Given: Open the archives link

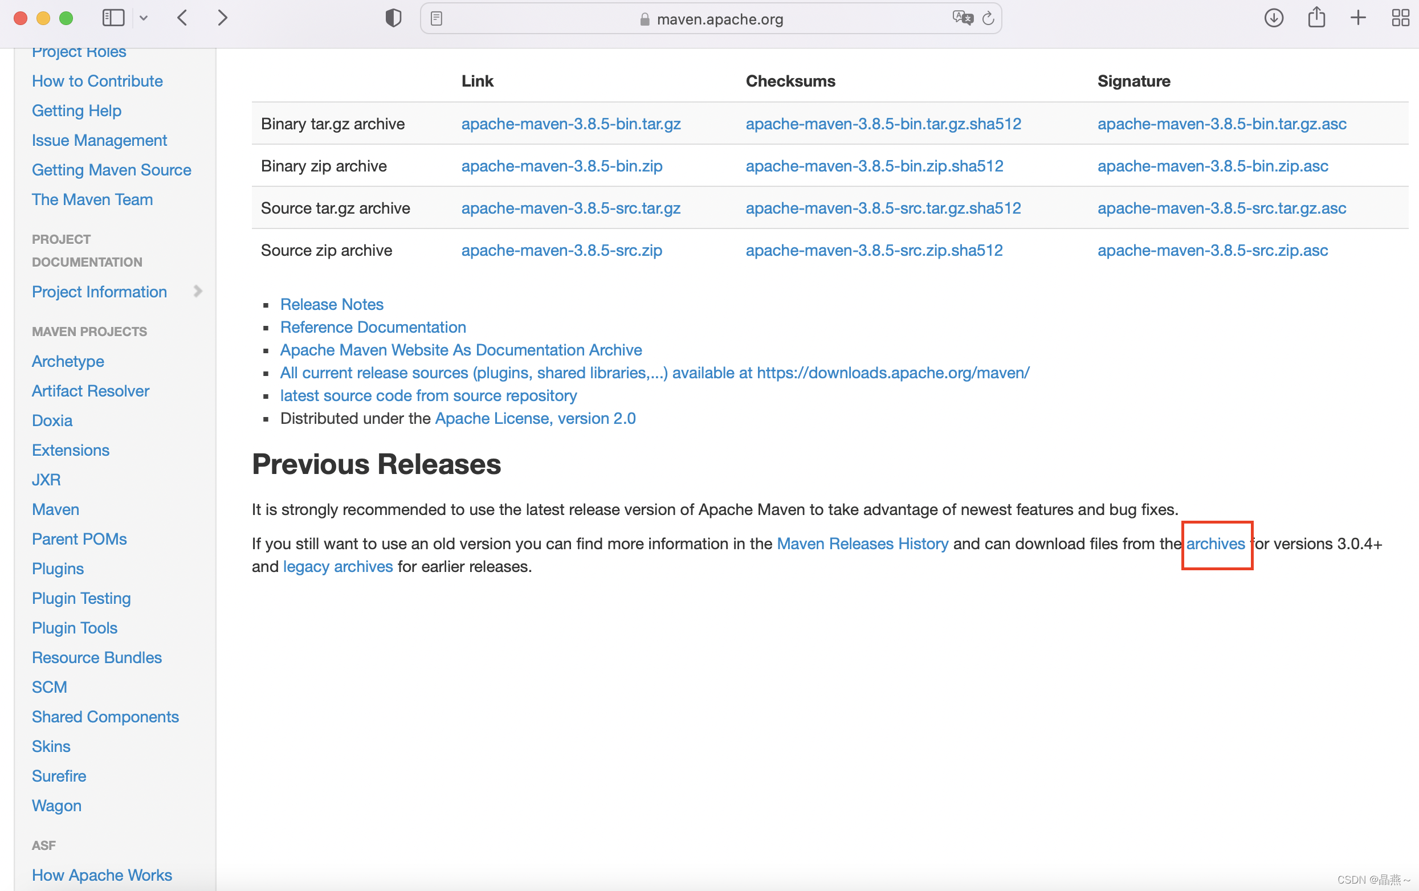Looking at the screenshot, I should point(1215,544).
